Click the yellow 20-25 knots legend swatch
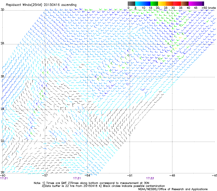 (162, 4)
